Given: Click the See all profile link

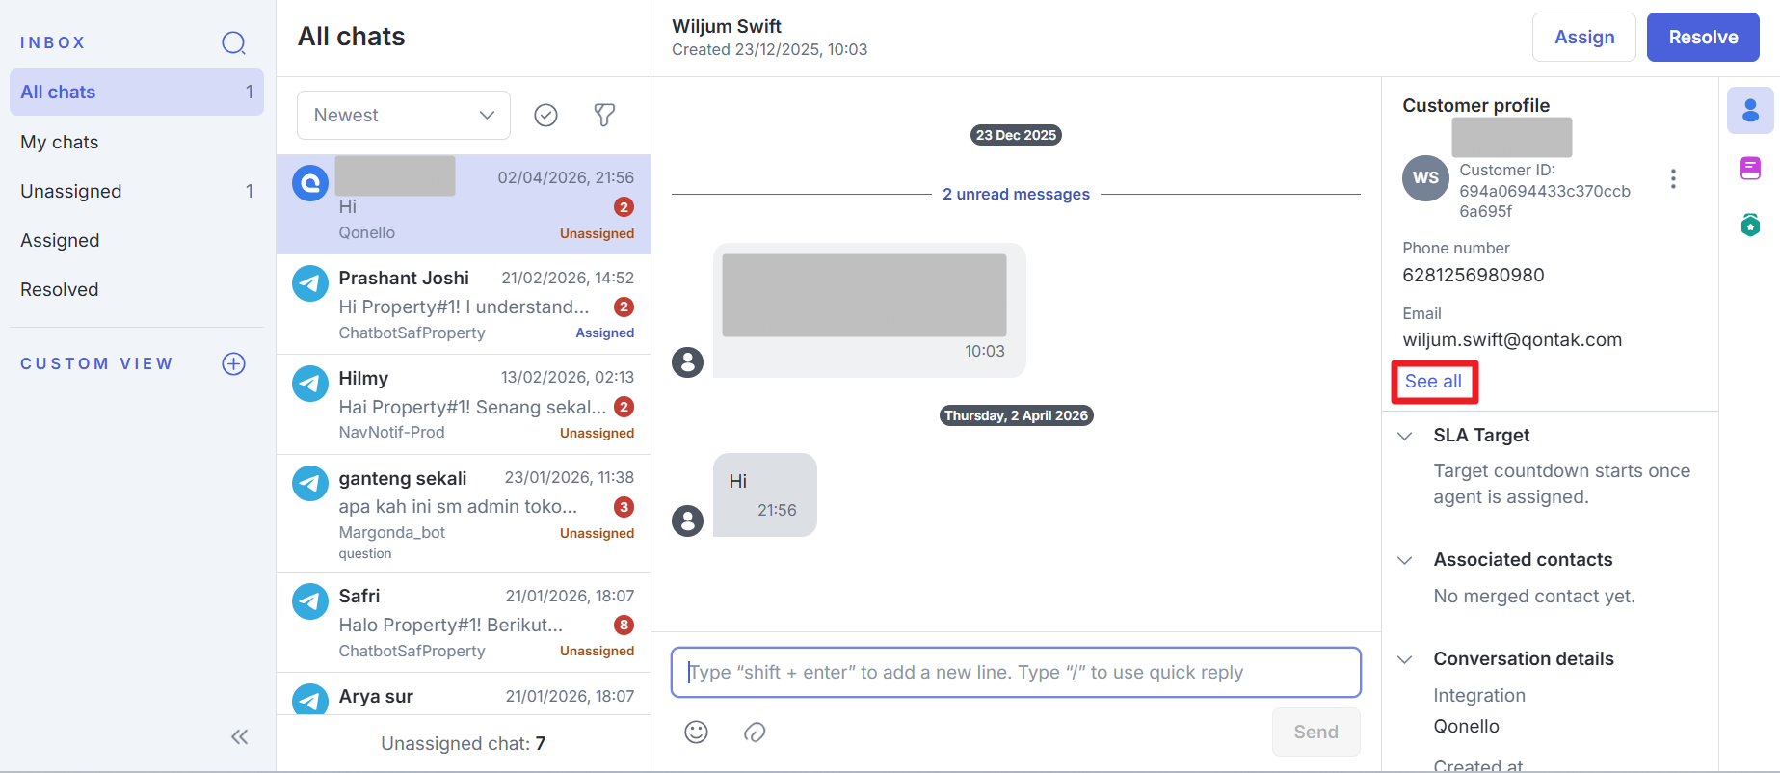Looking at the screenshot, I should 1433,382.
